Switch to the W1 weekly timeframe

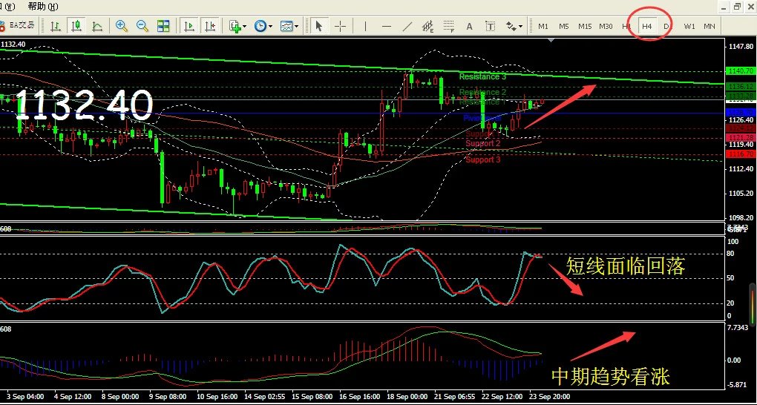(x=689, y=27)
